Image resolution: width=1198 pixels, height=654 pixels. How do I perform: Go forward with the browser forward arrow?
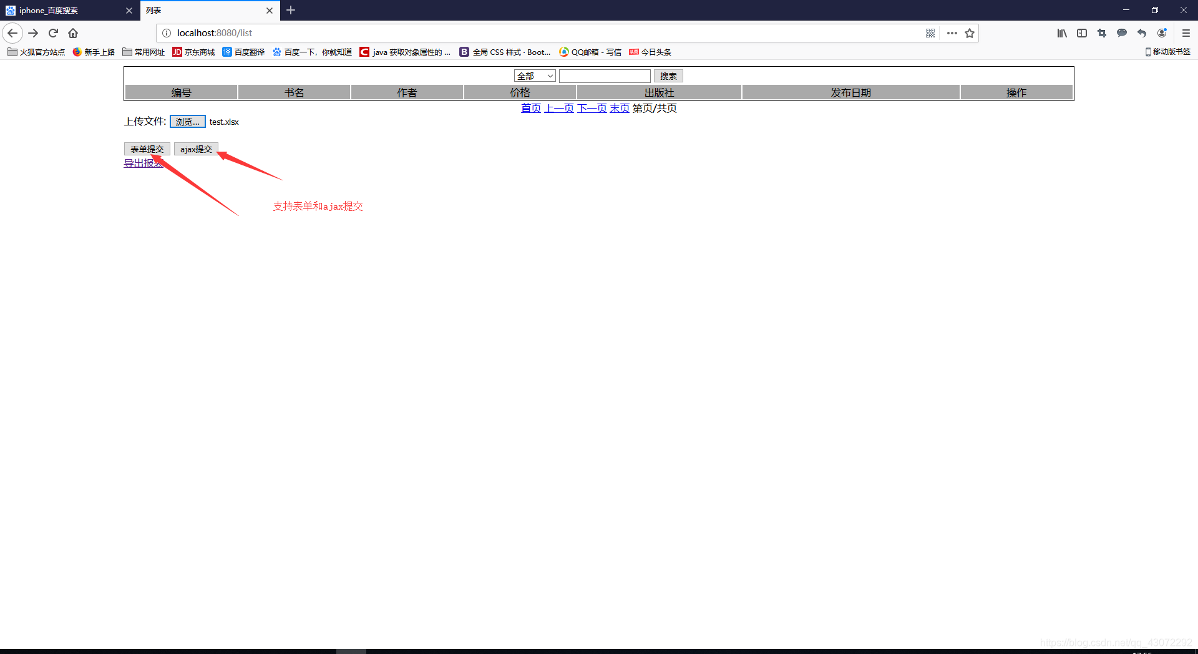point(34,33)
